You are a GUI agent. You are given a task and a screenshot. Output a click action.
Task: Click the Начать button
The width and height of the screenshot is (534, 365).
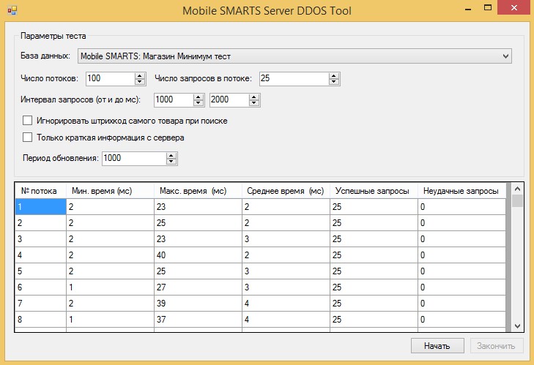pyautogui.click(x=437, y=346)
